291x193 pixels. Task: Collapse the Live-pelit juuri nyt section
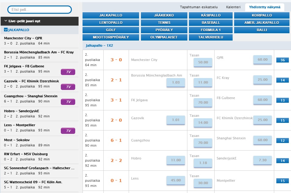[6, 21]
